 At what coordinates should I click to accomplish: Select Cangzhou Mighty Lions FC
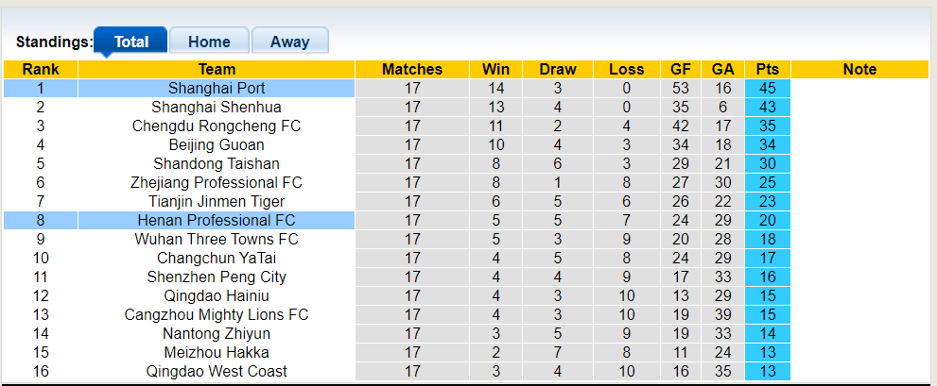tap(217, 314)
